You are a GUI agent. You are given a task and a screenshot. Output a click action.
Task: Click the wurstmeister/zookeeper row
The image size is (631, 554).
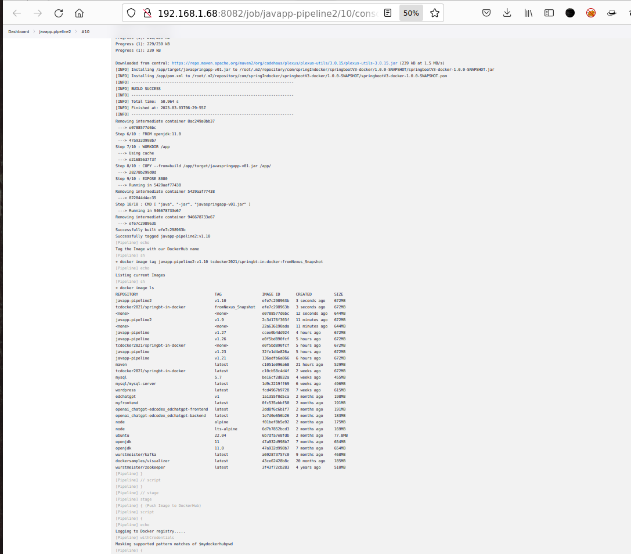230,467
